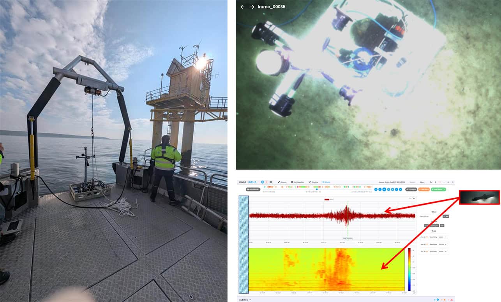Click the grey button beside the Chart name field
Viewport: 501px width, 302px height.
[x=446, y=216]
